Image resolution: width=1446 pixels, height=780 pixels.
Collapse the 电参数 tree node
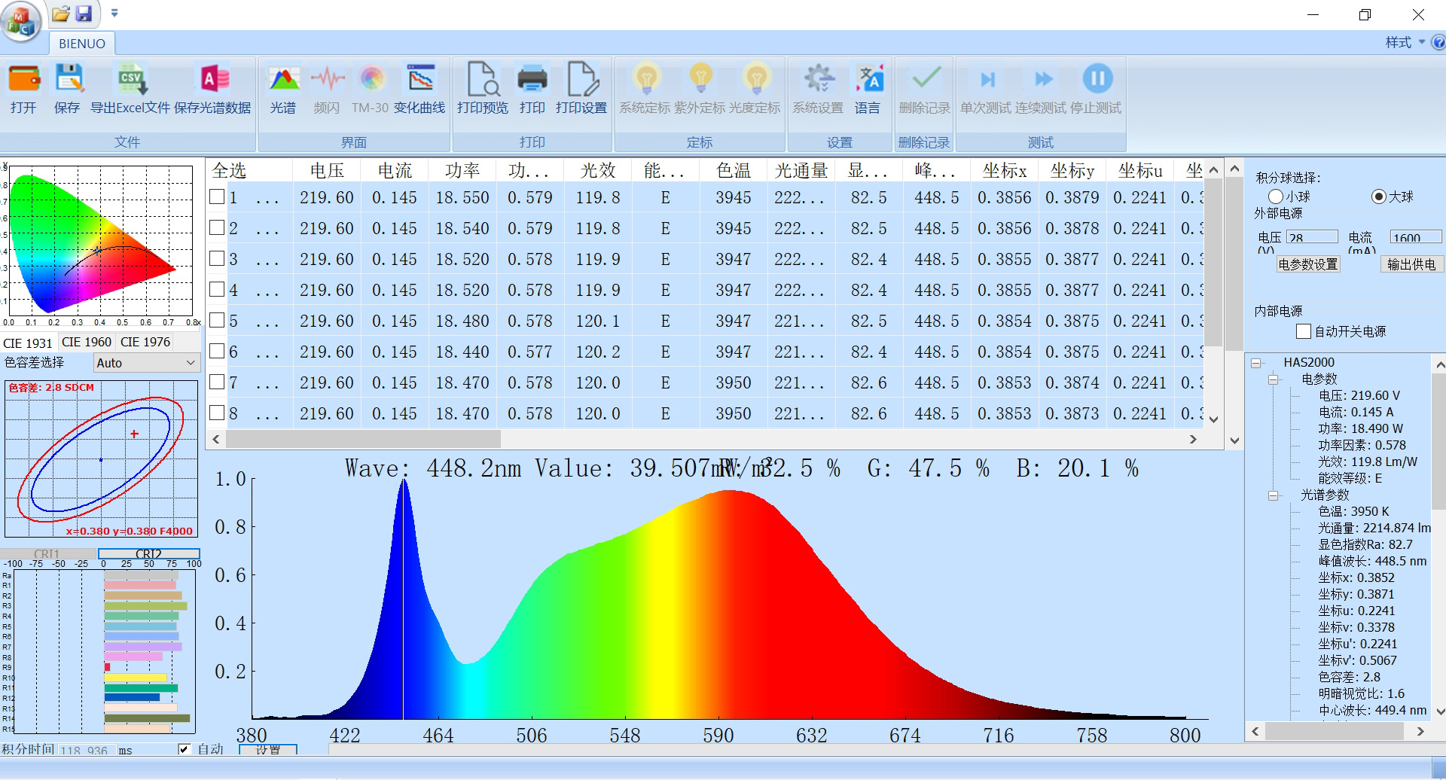(1274, 379)
